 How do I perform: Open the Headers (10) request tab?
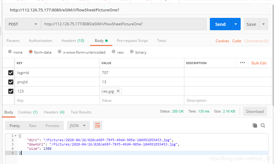73,41
